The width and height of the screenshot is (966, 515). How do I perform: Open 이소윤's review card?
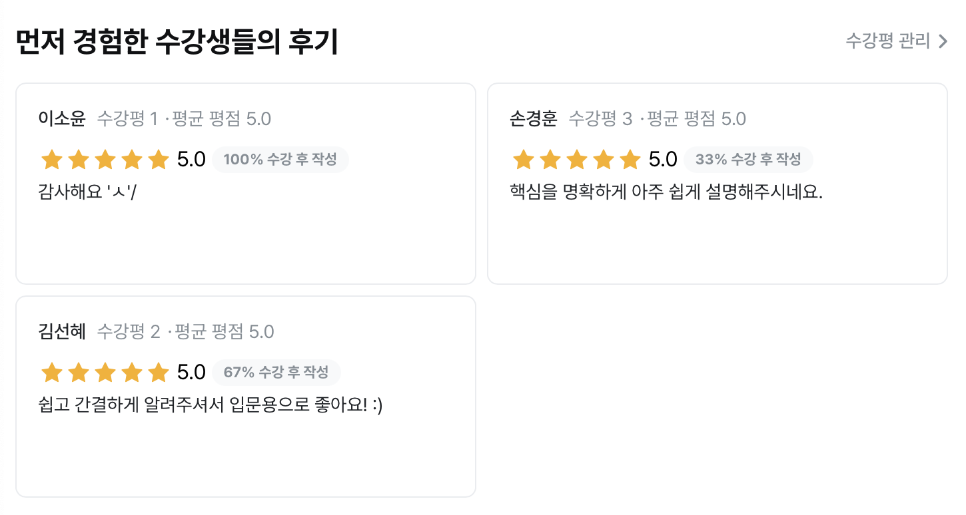[245, 183]
